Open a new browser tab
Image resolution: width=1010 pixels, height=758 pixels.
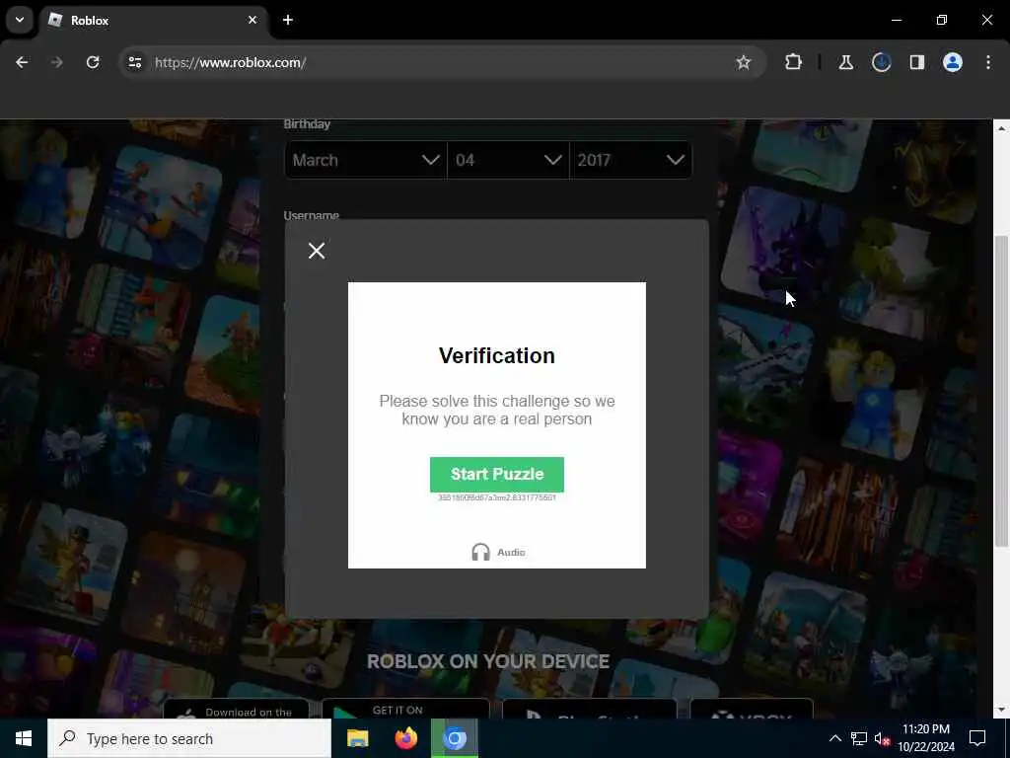click(x=288, y=20)
